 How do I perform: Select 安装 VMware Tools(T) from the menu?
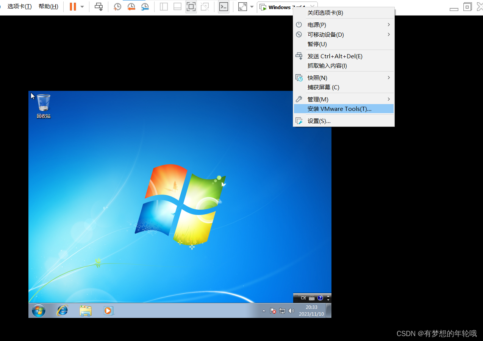pyautogui.click(x=339, y=109)
